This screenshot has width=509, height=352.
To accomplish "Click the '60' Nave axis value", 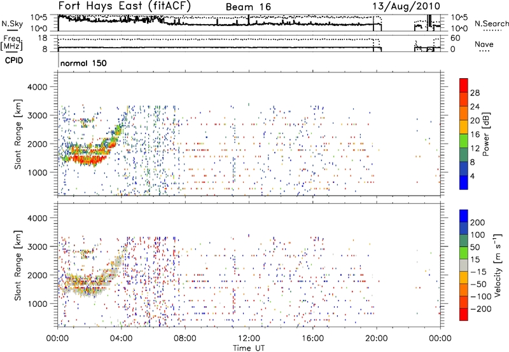I will pyautogui.click(x=456, y=38).
